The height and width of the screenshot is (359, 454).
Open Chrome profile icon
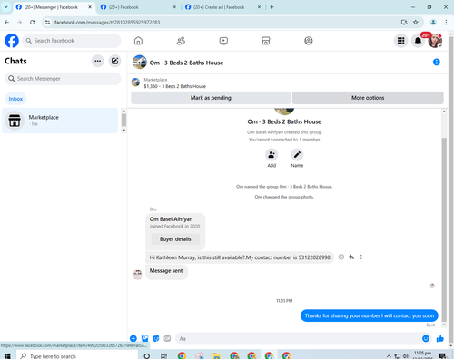(433, 22)
